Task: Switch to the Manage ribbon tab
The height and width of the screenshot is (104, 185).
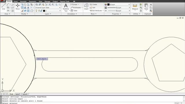Action: click(47, 1)
